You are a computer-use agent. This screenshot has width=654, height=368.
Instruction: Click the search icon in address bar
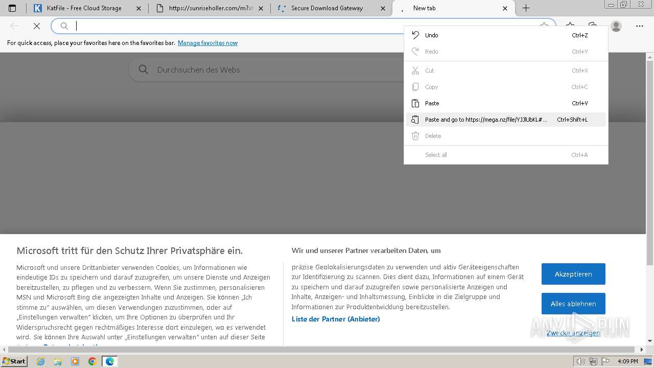tap(64, 26)
